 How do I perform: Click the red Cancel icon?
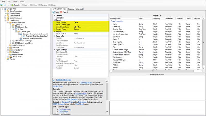61,12
